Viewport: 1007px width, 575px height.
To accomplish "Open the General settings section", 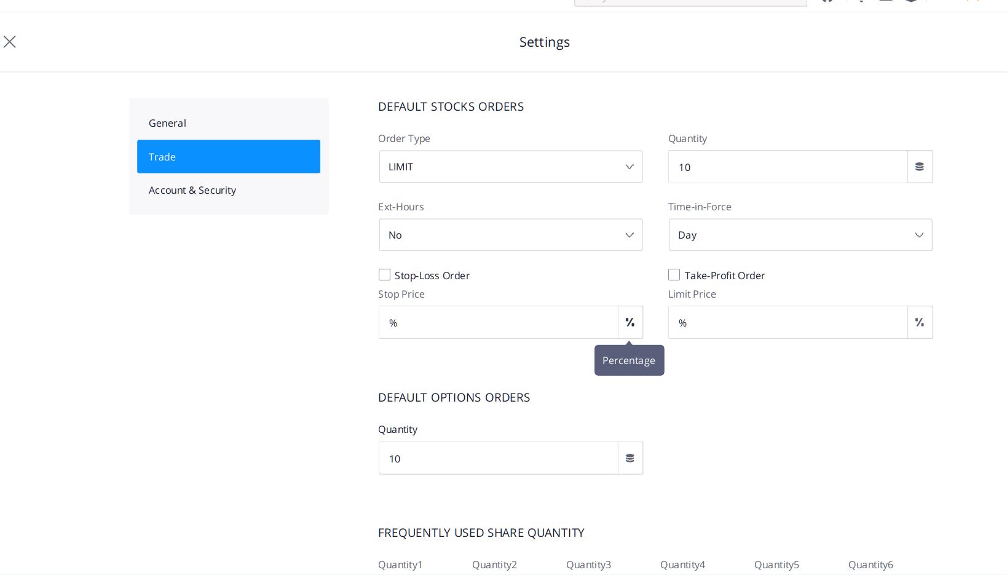I will [x=229, y=123].
